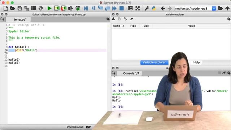Image resolution: width=231 pixels, height=130 pixels.
Task: Run current cell icon
Action: [57, 8]
